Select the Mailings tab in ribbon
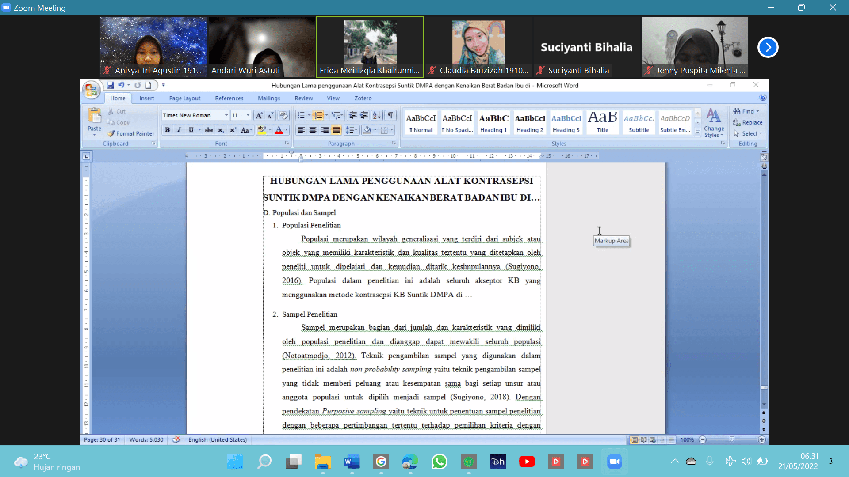 coord(269,98)
